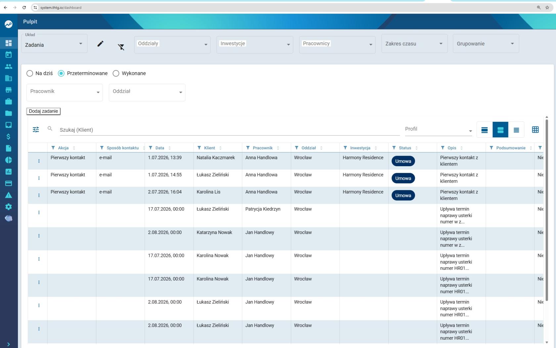This screenshot has width=556, height=348.
Task: Click the Umowa status badge for Karolina Lis
Action: (x=403, y=195)
